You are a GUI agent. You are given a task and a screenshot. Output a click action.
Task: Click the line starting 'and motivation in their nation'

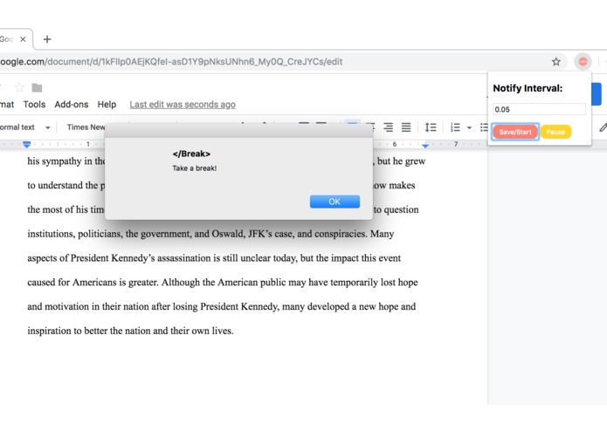(x=222, y=306)
